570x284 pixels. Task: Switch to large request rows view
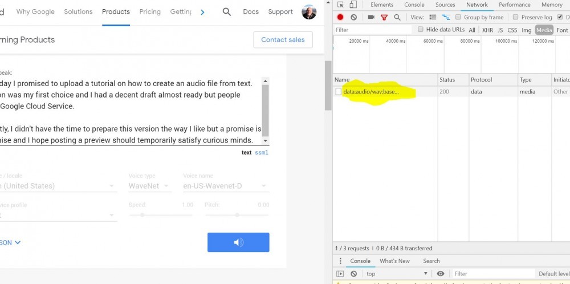pyautogui.click(x=433, y=17)
